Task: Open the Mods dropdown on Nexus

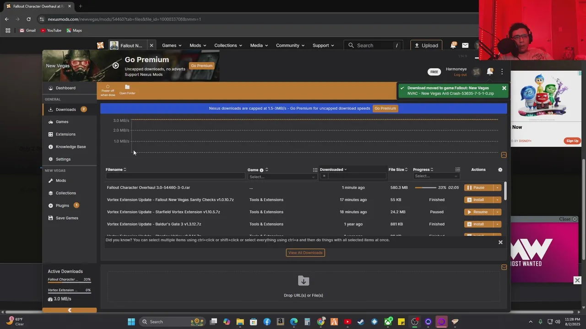Action: [198, 45]
